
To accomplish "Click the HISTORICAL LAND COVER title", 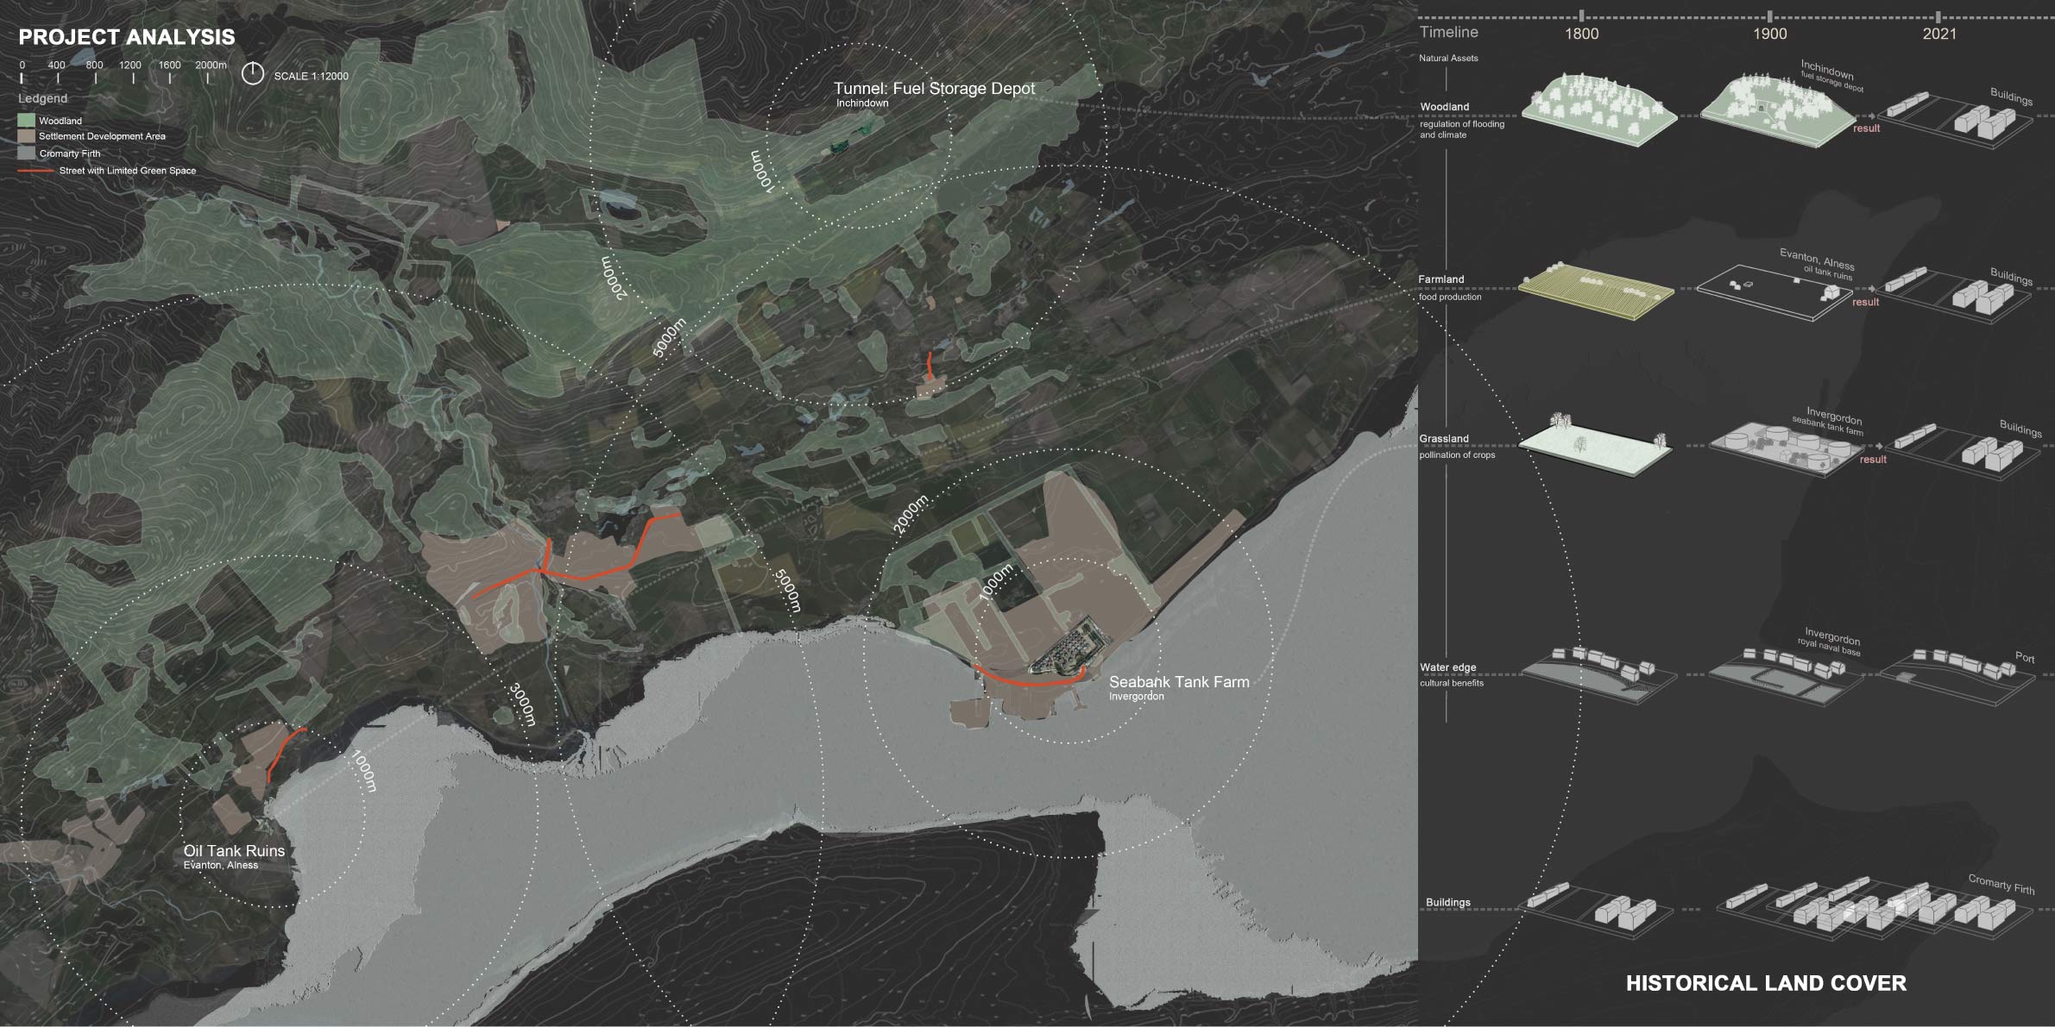I will coord(1766,983).
